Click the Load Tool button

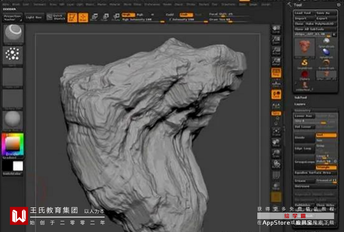click(x=304, y=13)
